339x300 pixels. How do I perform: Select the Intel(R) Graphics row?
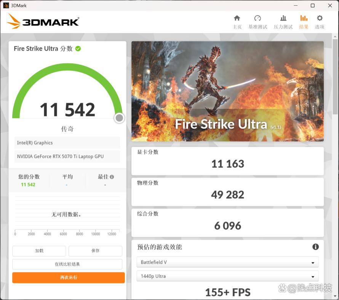[x=67, y=143]
